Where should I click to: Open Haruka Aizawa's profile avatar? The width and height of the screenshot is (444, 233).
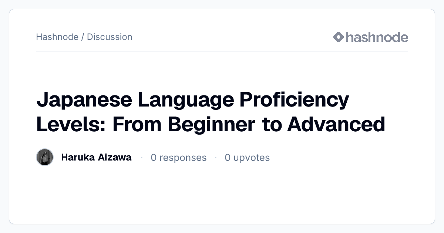(x=45, y=157)
